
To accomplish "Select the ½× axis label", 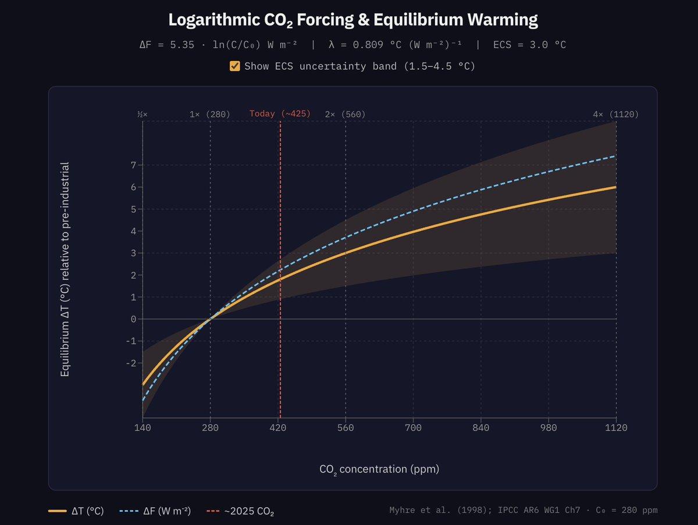I will [141, 115].
